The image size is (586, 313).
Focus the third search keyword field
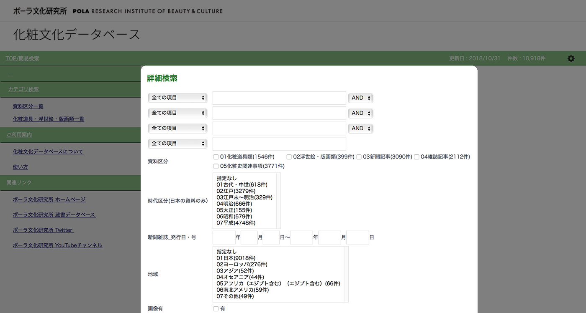tap(279, 129)
